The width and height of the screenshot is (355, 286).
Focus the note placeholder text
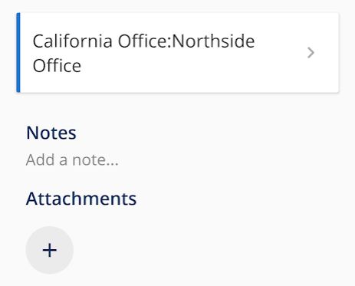(x=72, y=160)
